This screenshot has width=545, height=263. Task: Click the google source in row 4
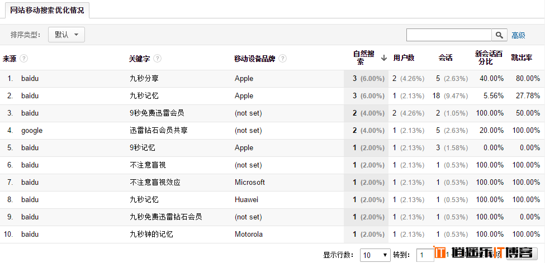pyautogui.click(x=32, y=131)
